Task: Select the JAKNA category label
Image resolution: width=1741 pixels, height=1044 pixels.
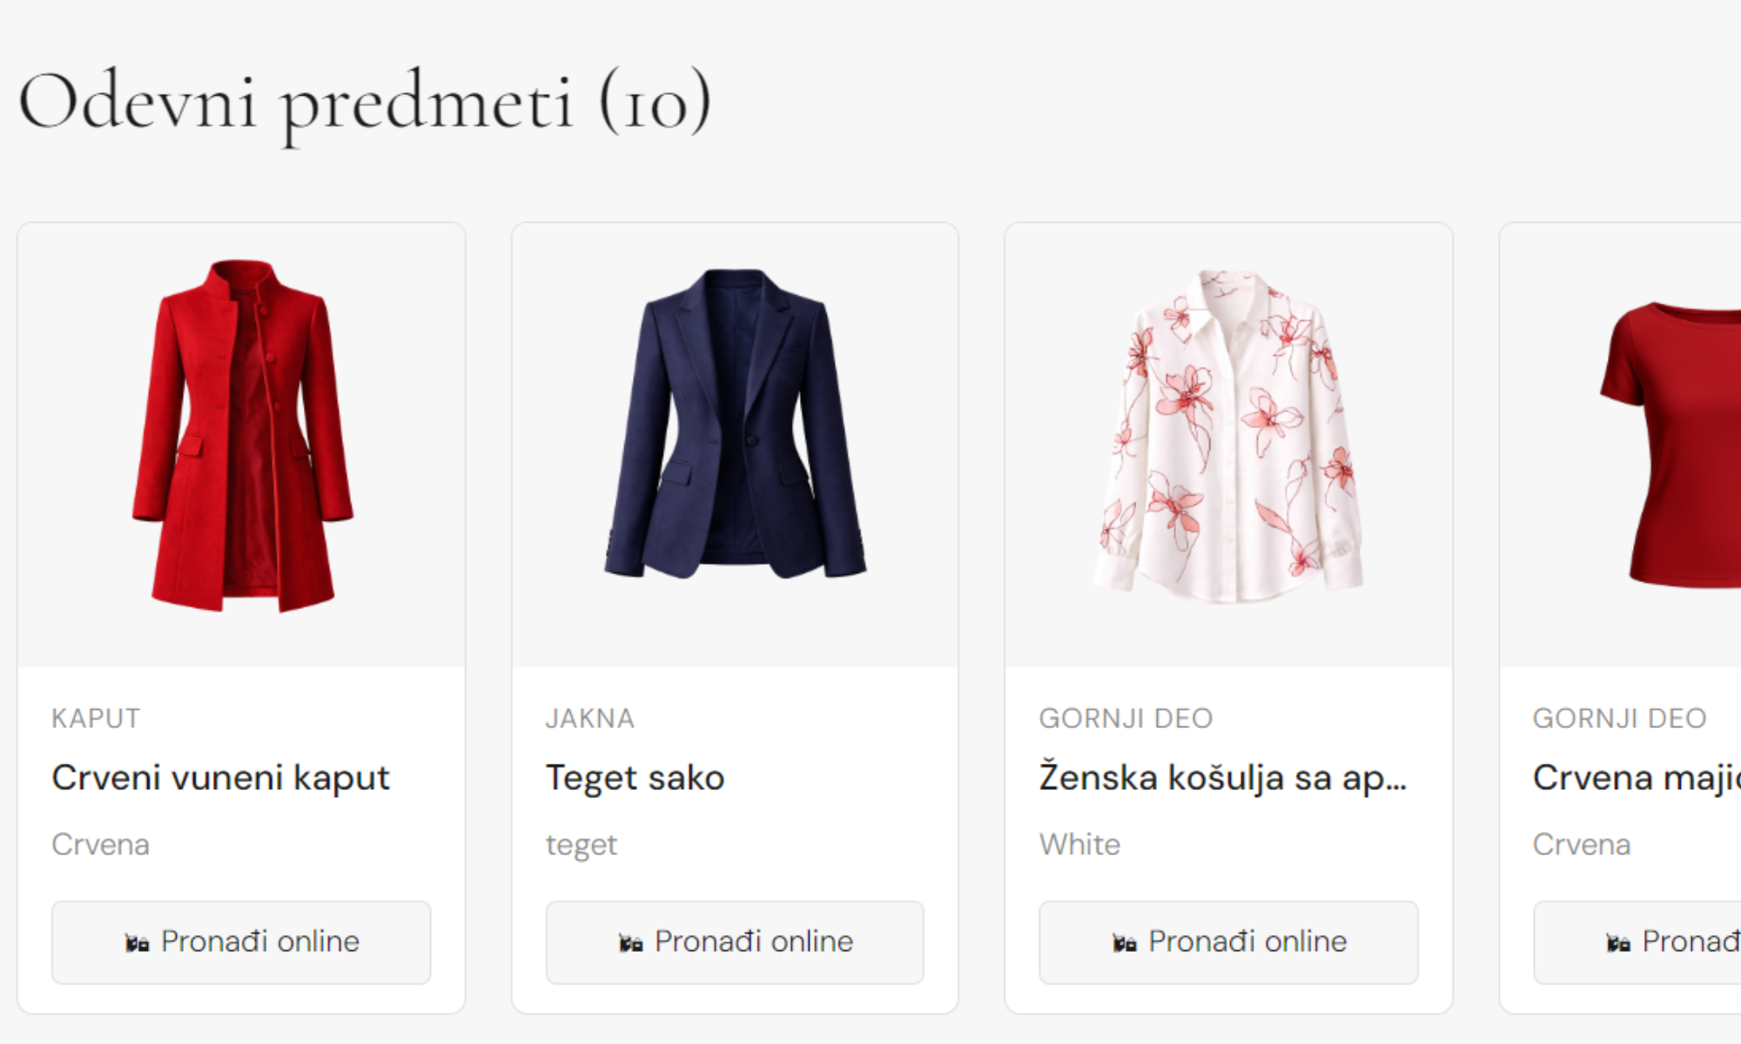Action: (589, 719)
